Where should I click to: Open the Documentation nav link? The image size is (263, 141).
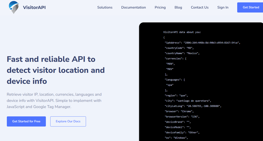tap(134, 7)
